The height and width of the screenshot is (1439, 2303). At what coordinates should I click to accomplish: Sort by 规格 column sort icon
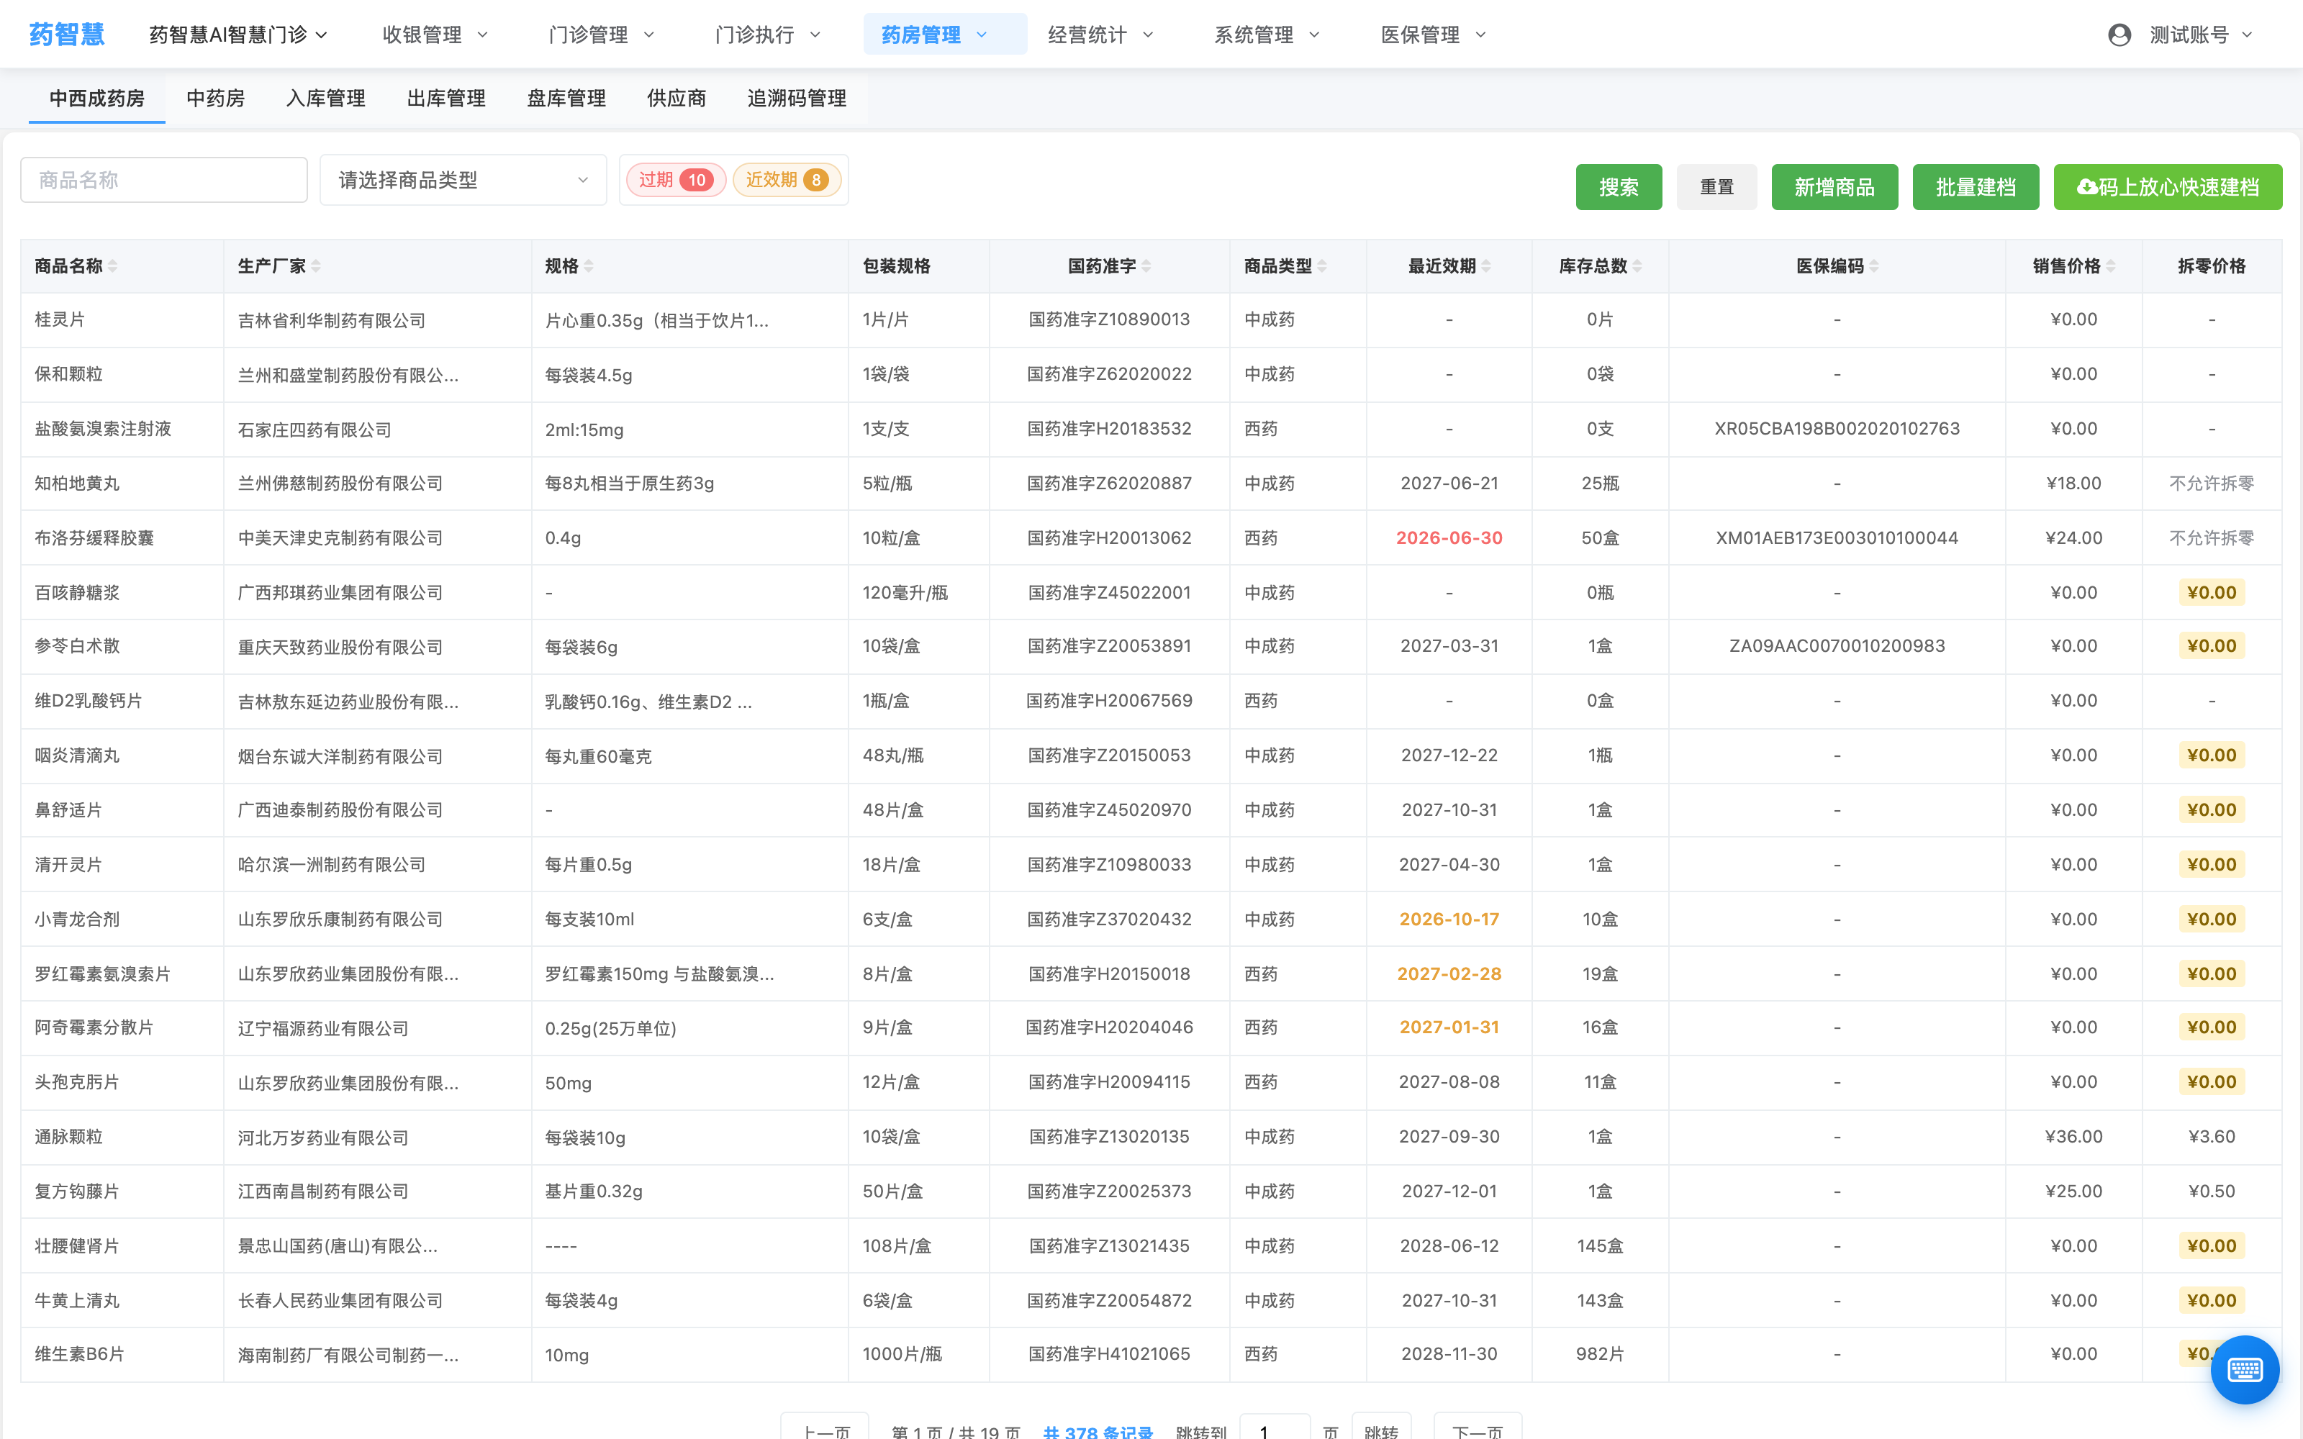tap(589, 266)
